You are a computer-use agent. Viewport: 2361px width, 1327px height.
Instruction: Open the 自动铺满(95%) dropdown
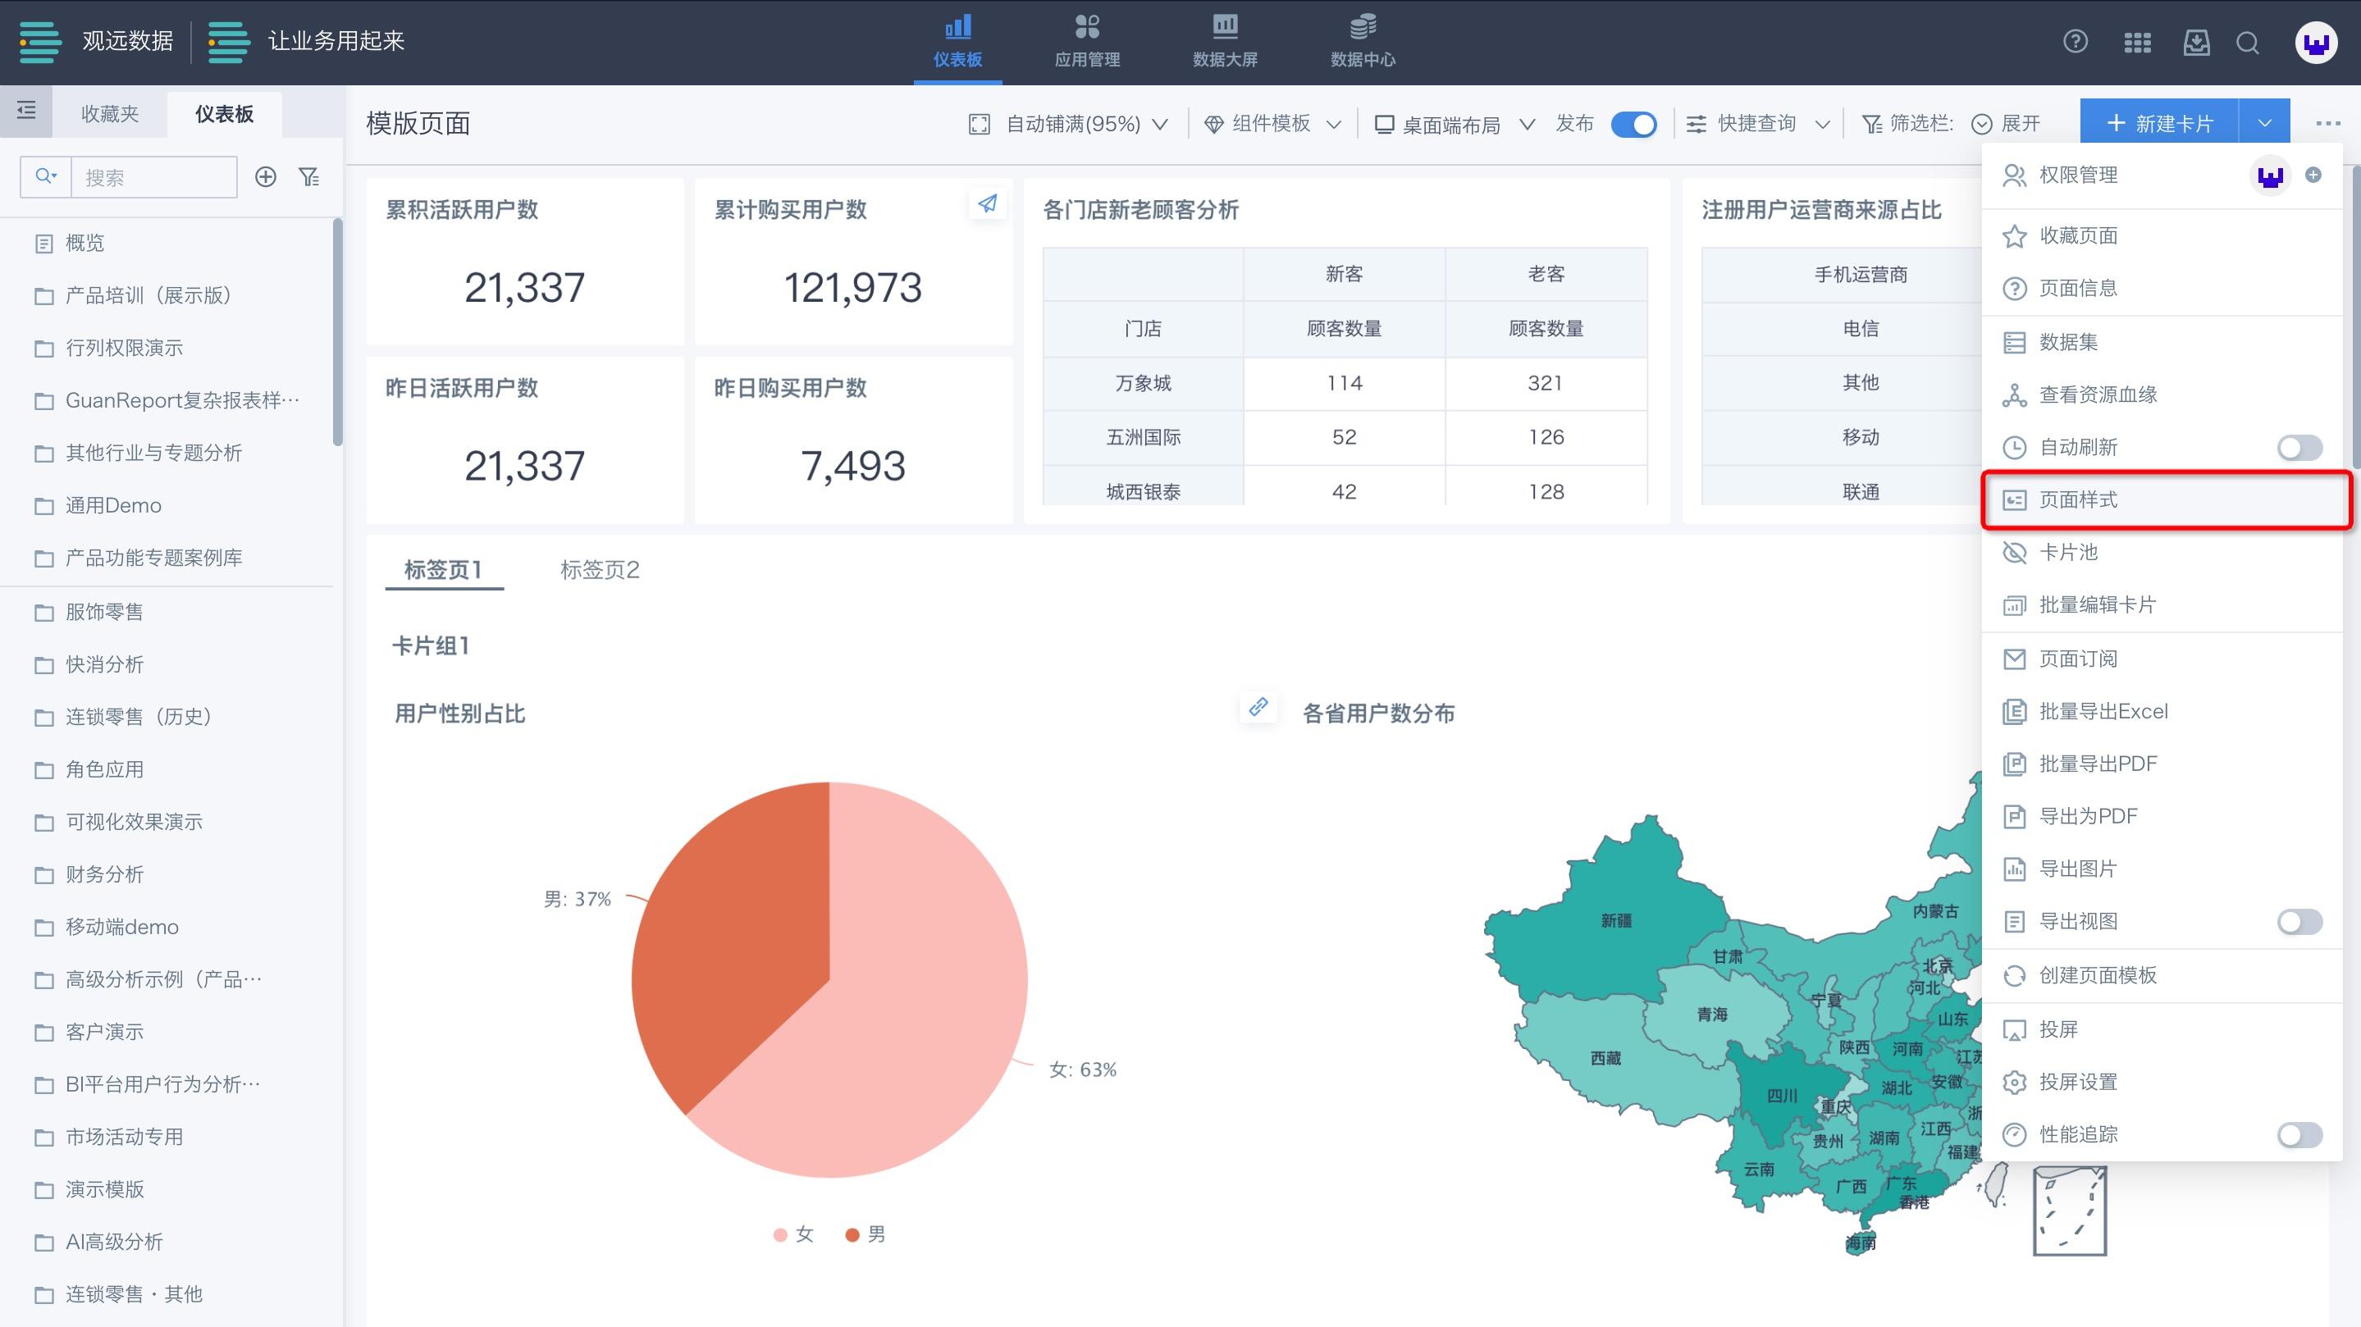click(x=1087, y=124)
